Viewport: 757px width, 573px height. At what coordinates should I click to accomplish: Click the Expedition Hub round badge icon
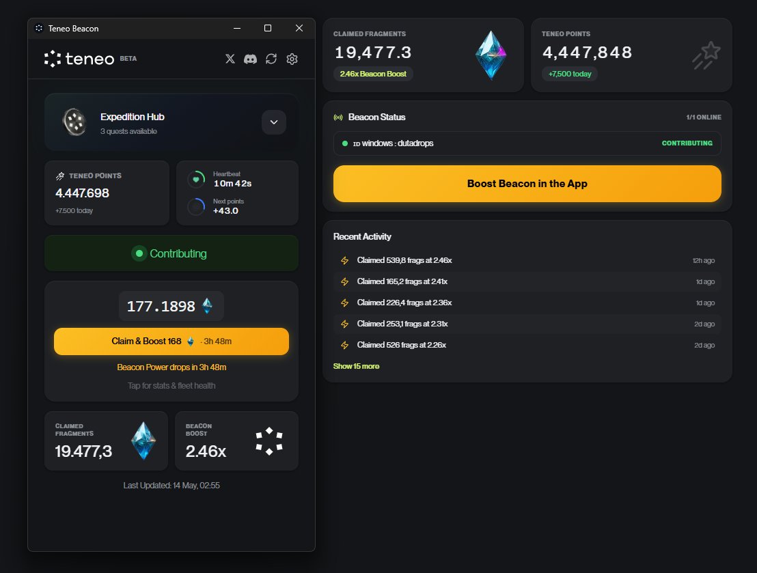point(74,122)
